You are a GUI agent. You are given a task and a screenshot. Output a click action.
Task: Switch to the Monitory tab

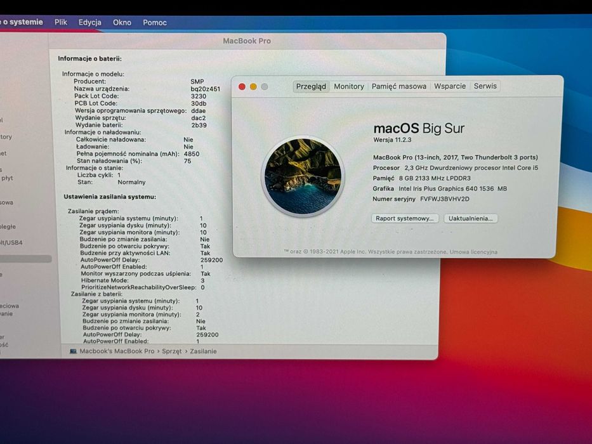click(x=349, y=86)
